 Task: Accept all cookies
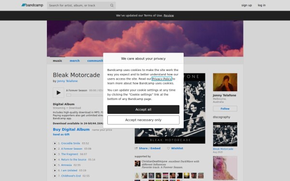tap(144, 110)
